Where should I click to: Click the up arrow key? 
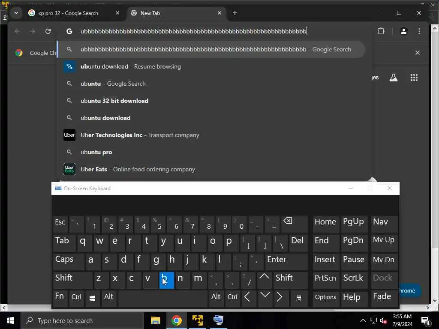[x=264, y=280]
